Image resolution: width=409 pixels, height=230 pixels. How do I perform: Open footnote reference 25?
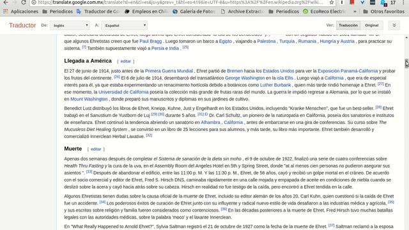[185, 47]
